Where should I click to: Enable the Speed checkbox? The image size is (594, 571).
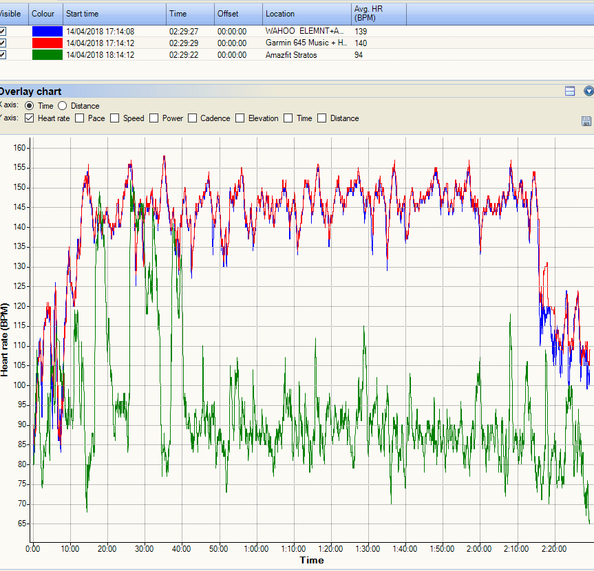pyautogui.click(x=114, y=118)
